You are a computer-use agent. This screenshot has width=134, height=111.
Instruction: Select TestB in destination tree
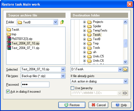tap(97, 39)
